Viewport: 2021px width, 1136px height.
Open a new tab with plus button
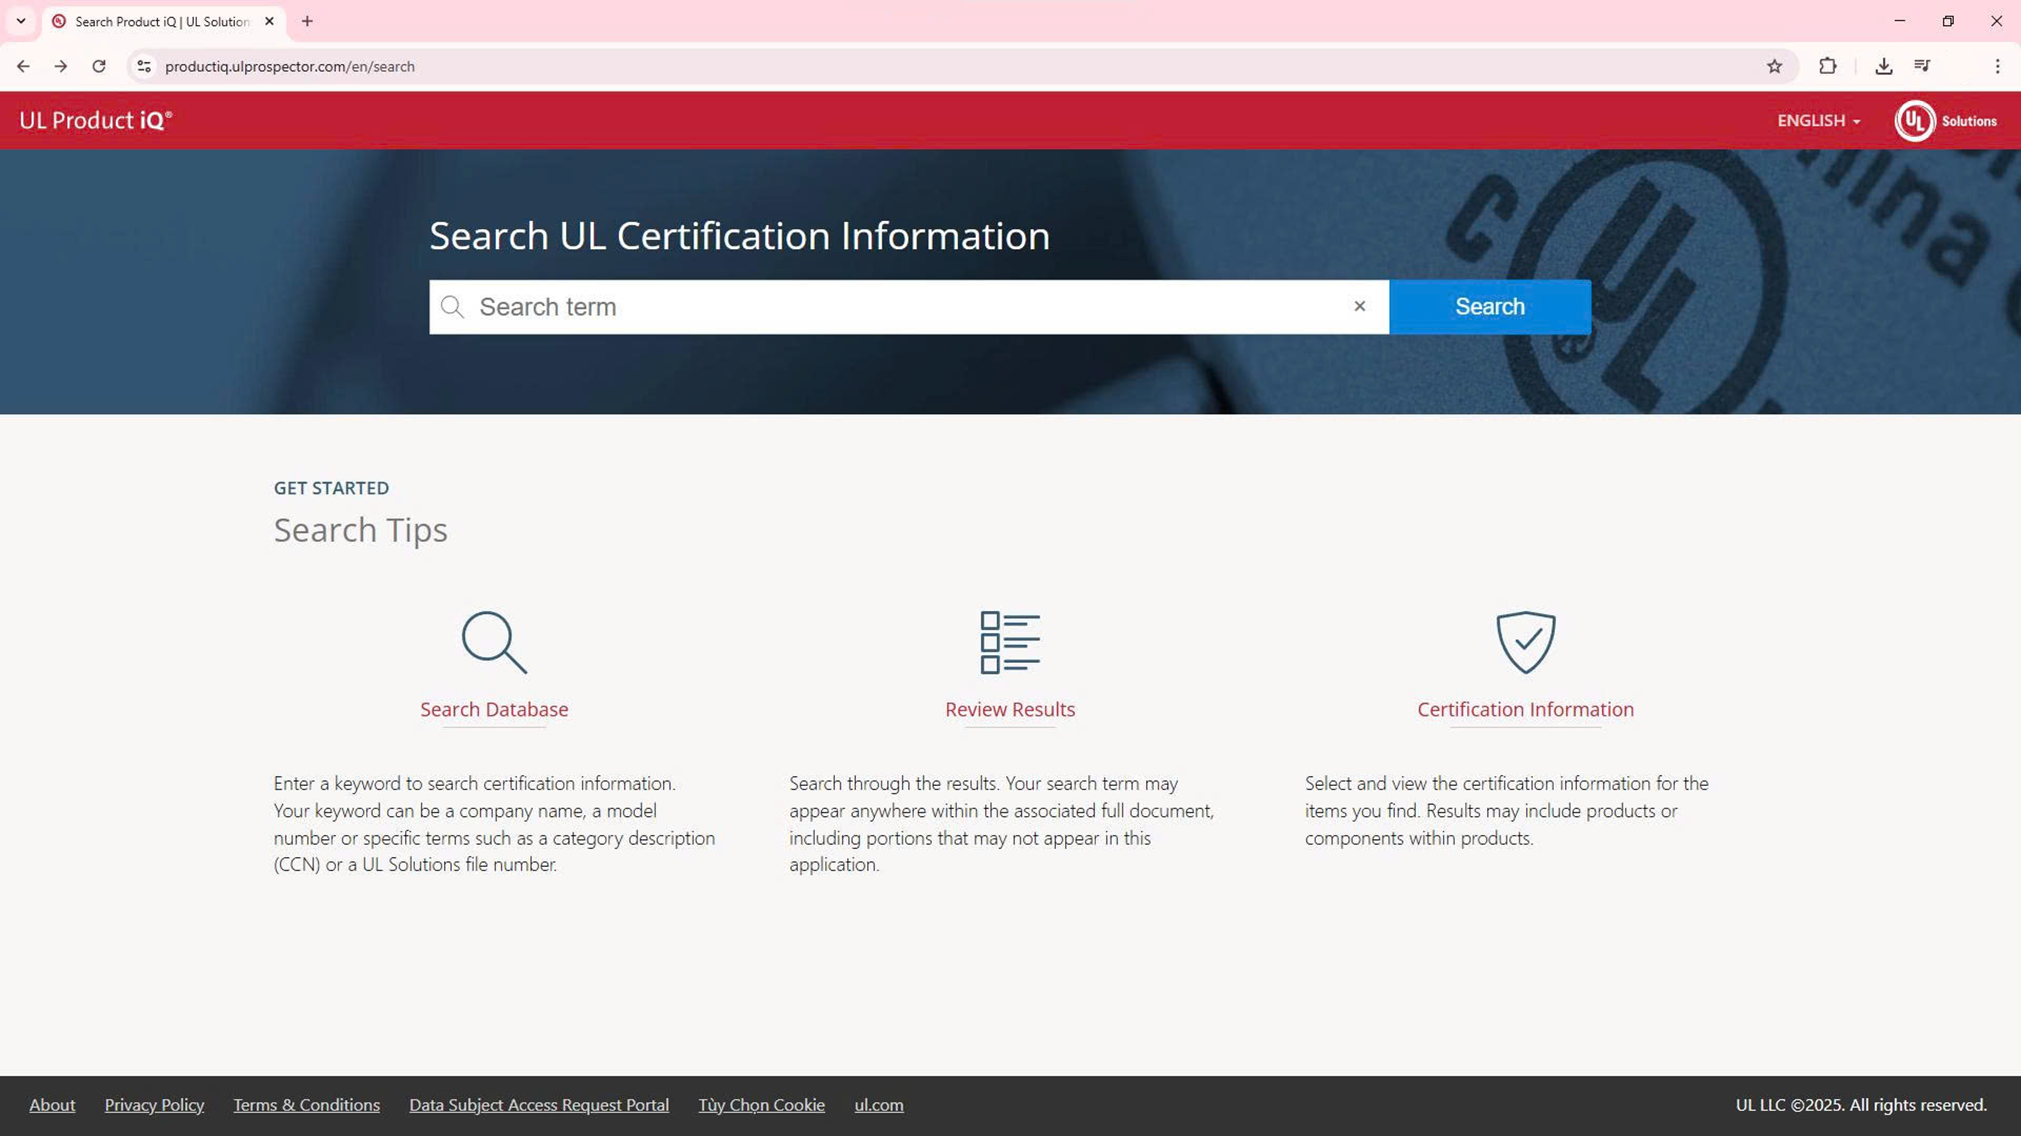pyautogui.click(x=307, y=21)
